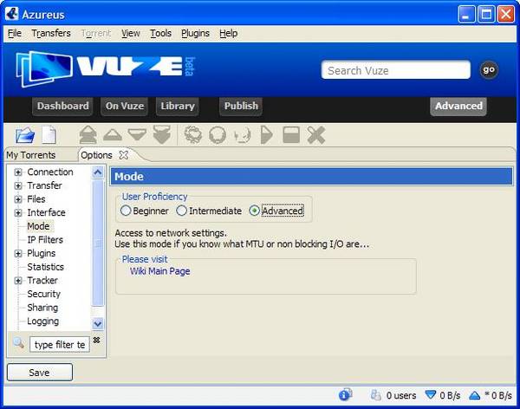The width and height of the screenshot is (520, 409).
Task: Click the options tree scrollbar thumb
Action: (x=97, y=243)
